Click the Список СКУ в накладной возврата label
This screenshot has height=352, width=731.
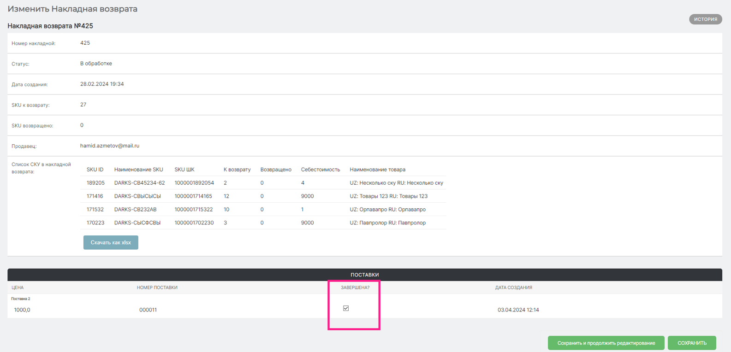coord(41,168)
